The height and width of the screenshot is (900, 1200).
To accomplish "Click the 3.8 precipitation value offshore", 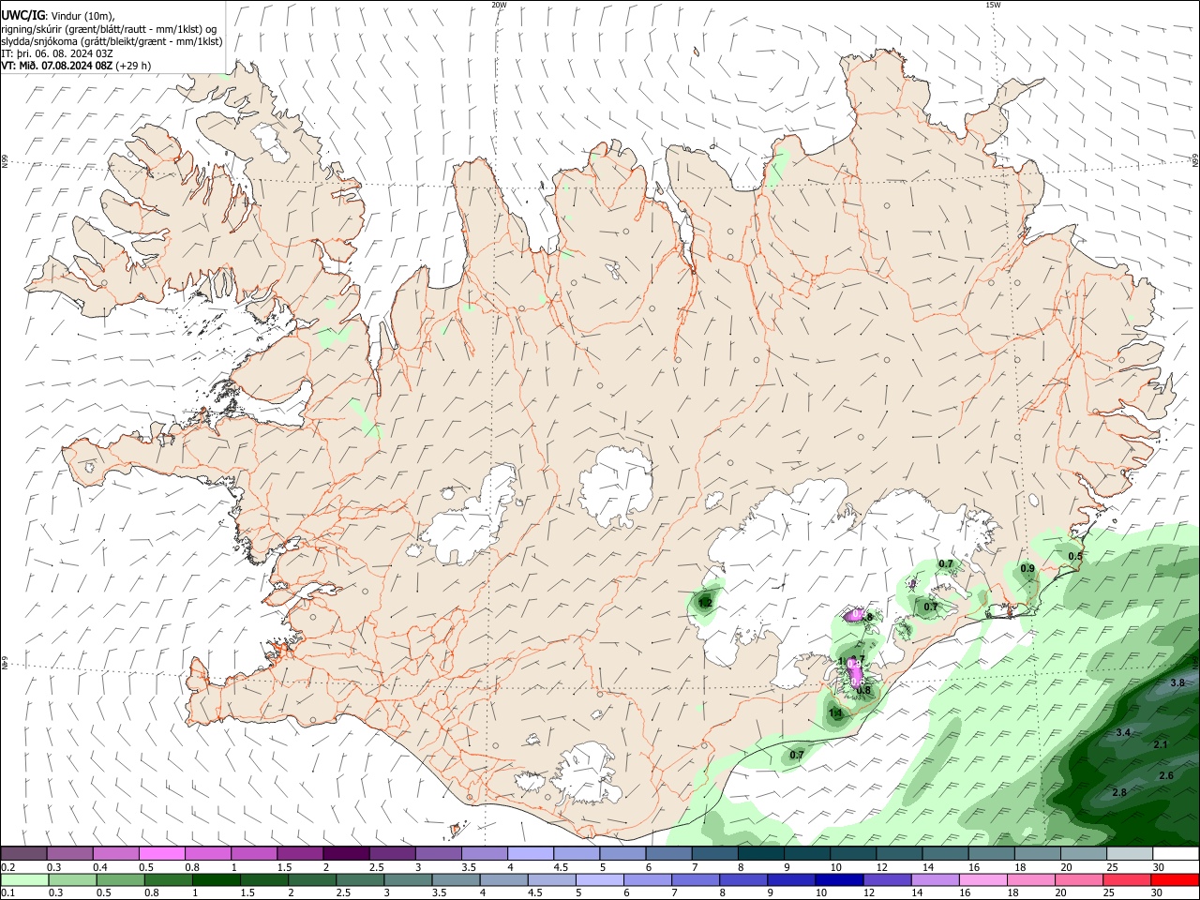I will coord(1177,682).
